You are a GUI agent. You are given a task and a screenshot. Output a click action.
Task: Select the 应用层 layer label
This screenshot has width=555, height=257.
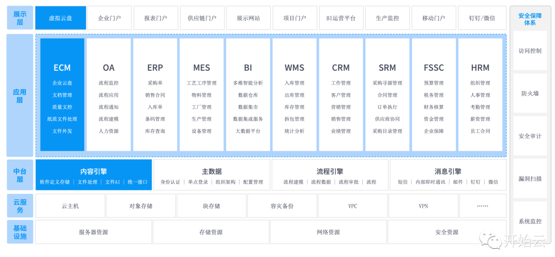20,95
